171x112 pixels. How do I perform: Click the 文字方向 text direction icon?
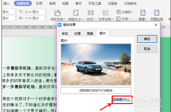[x=105, y=13]
